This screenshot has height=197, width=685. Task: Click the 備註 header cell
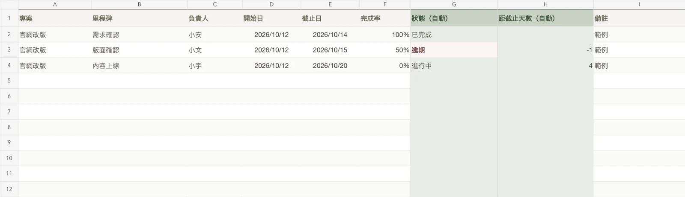point(639,18)
